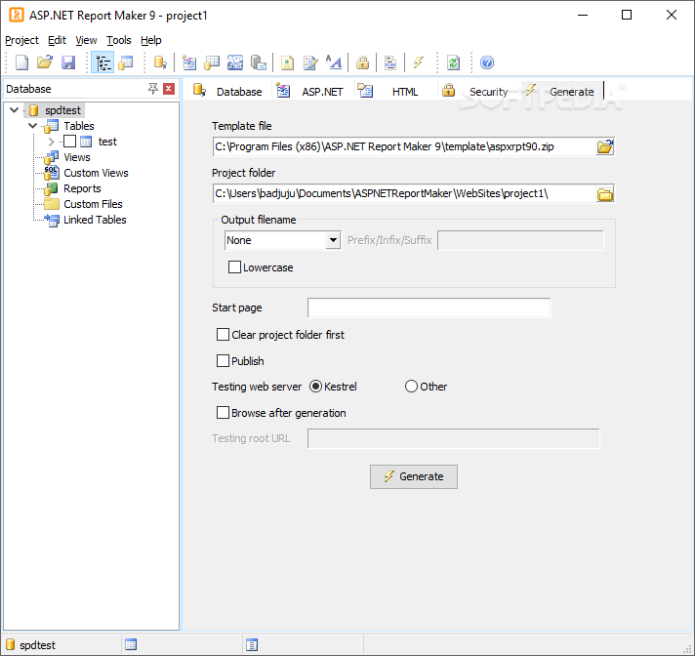Screen dimensions: 695x656
Task: Open ASP.NET settings via ASP.net toolbar icon
Action: (x=235, y=62)
